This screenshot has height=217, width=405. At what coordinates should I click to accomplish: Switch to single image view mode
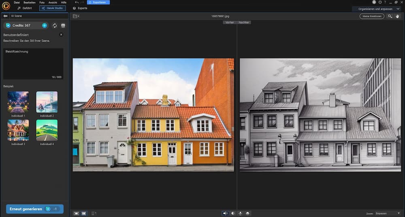pyautogui.click(x=77, y=213)
